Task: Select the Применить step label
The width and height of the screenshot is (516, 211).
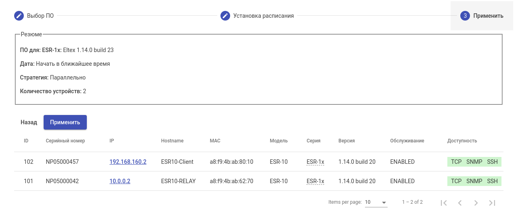Action: point(488,16)
